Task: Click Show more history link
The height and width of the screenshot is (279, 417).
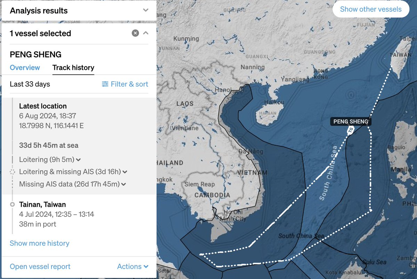Action: pos(39,243)
